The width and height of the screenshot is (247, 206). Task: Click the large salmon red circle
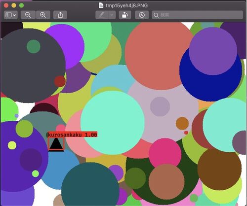(x=159, y=56)
